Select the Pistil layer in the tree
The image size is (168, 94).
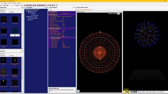[34, 14]
